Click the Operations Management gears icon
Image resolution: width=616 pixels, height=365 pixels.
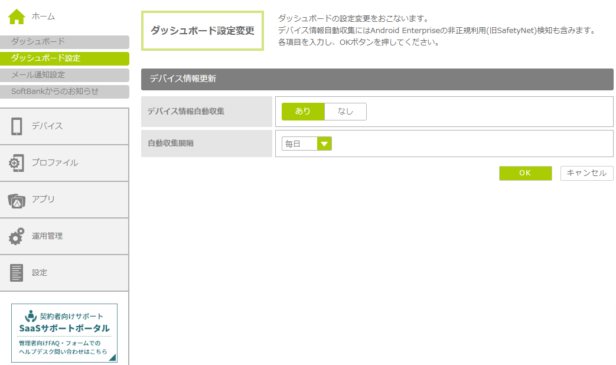[17, 236]
